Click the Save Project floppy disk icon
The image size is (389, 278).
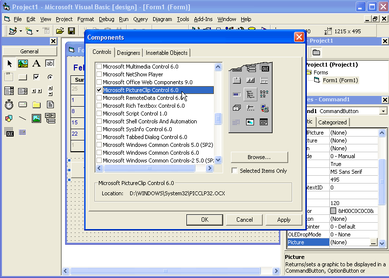point(71,31)
